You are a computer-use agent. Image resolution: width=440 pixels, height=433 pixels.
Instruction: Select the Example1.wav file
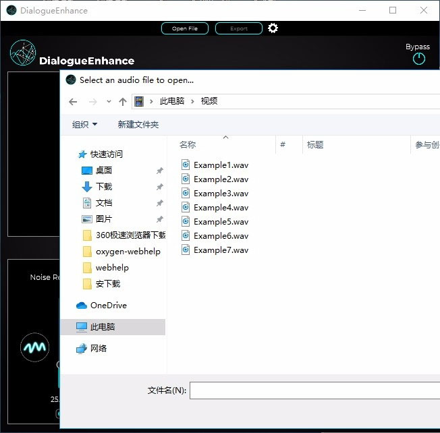tap(215, 165)
